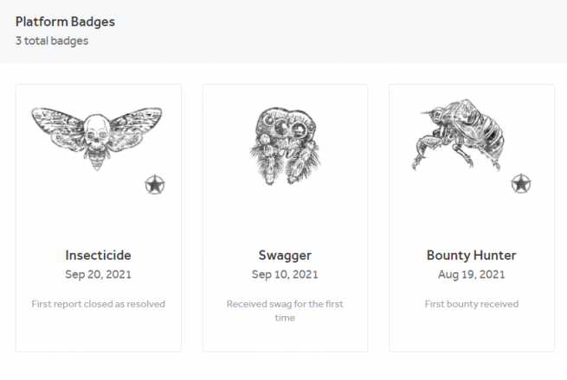Open the Swagger badge card

[x=285, y=216]
